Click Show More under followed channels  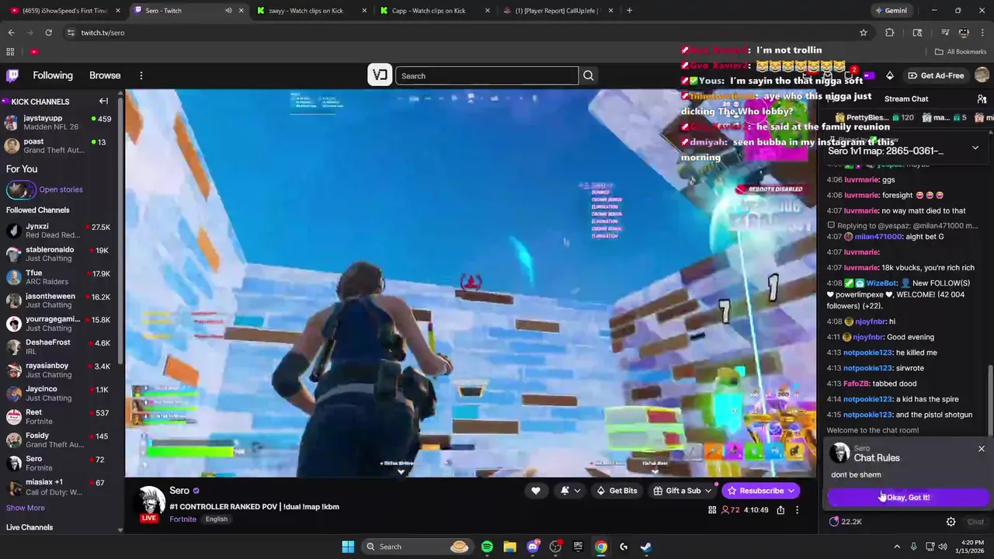26,508
